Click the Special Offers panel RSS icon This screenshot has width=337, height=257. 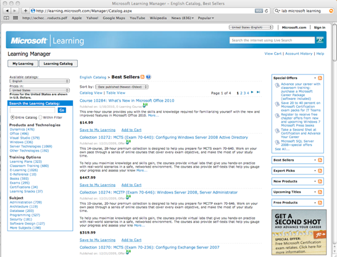[x=320, y=78]
